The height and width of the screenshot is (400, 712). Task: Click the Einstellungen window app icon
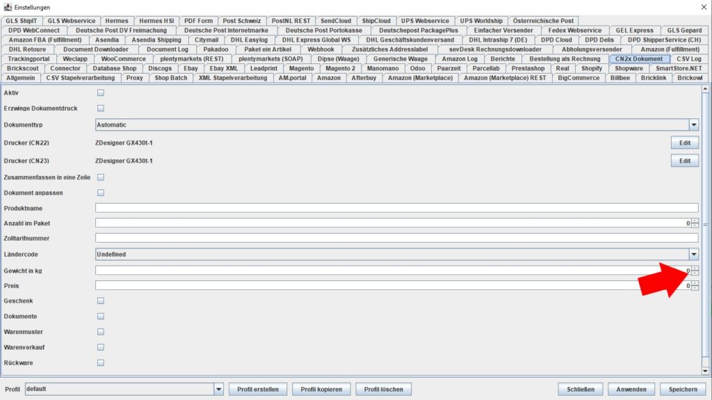pos(7,7)
